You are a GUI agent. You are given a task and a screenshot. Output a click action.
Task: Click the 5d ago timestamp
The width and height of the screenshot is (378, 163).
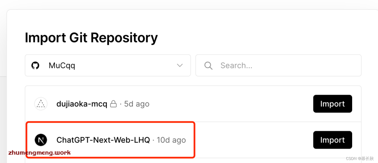(x=137, y=104)
